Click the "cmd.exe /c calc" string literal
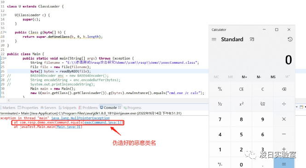The width and height of the screenshot is (306, 168). pyautogui.click(x=185, y=93)
